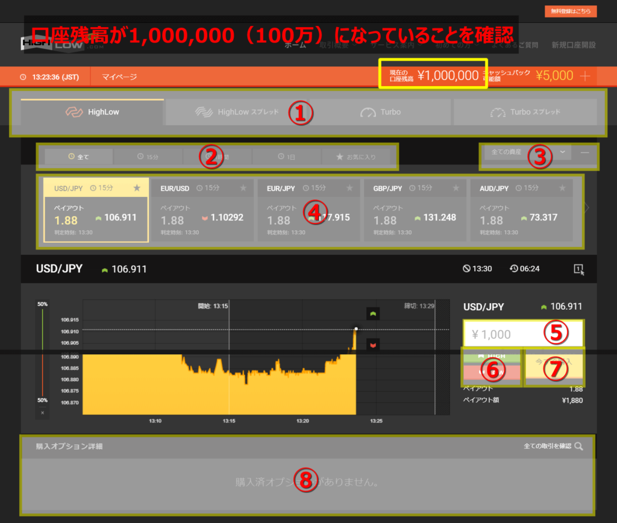Show next assets with the carousel right arrow
617x523 pixels.
pyautogui.click(x=587, y=208)
